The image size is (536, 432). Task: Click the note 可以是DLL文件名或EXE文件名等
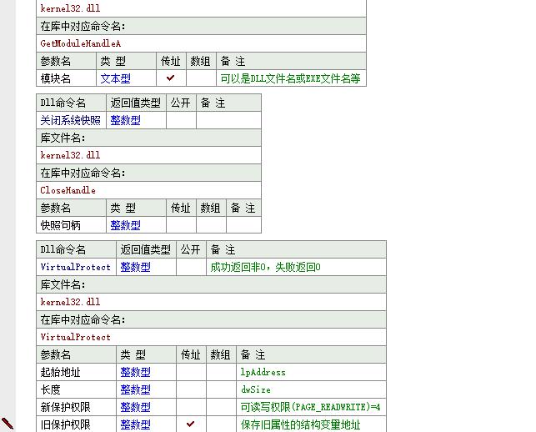(x=290, y=78)
